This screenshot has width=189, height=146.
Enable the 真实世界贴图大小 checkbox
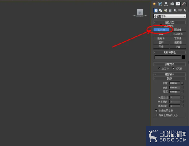[x=156, y=115]
